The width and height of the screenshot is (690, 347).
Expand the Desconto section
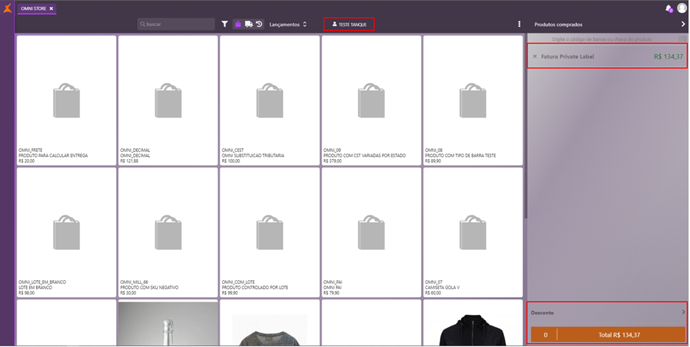[607, 312]
